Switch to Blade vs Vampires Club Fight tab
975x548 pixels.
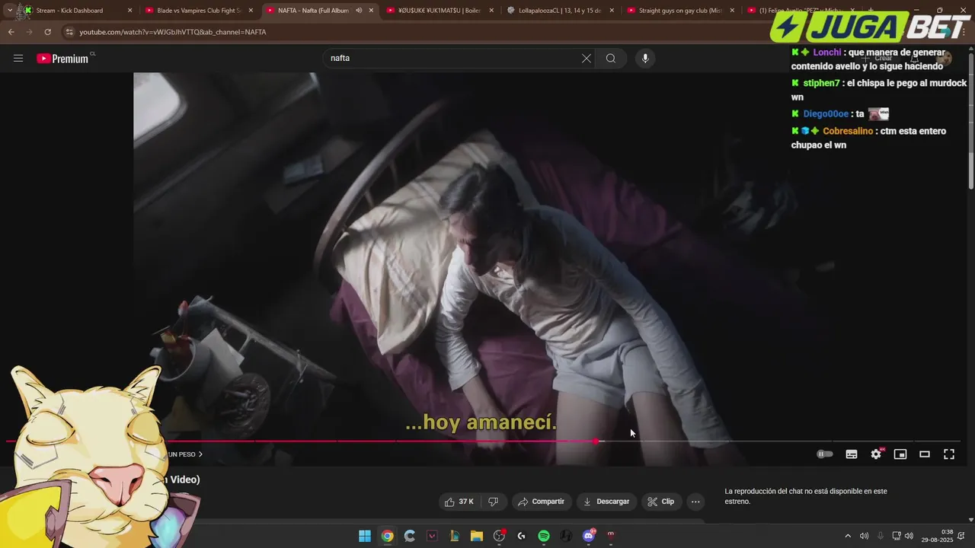coord(199,11)
